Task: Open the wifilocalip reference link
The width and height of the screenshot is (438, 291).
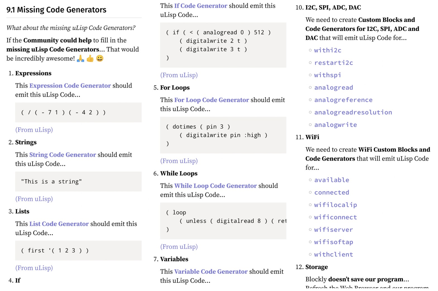Action: point(335,205)
